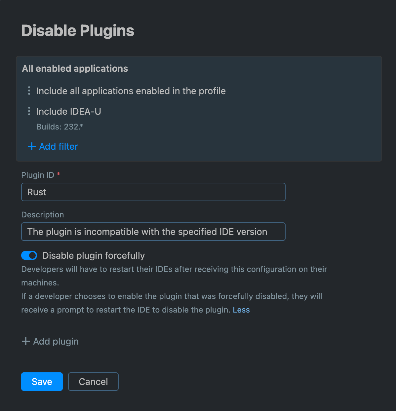This screenshot has width=396, height=411.
Task: Collapse the description using the Less link
Action: pyautogui.click(x=241, y=310)
